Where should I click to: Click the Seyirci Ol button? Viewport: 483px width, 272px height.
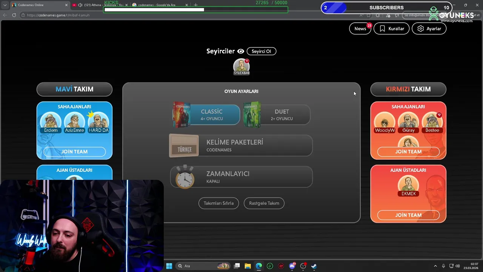tap(261, 51)
